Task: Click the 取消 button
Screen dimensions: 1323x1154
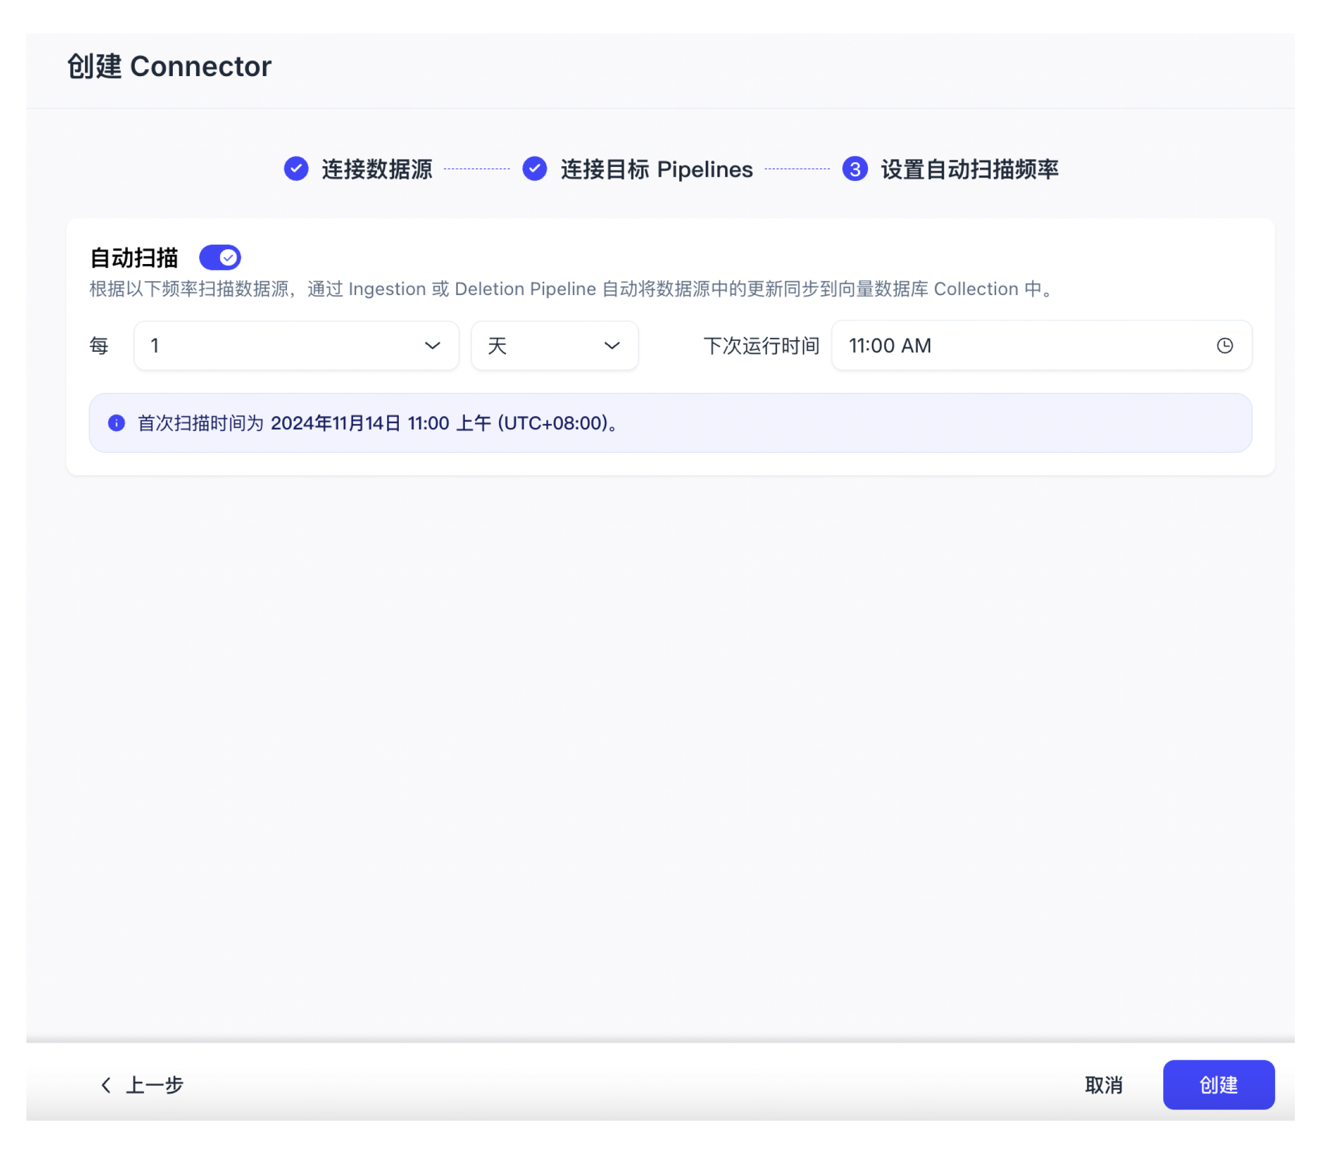Action: coord(1103,1084)
